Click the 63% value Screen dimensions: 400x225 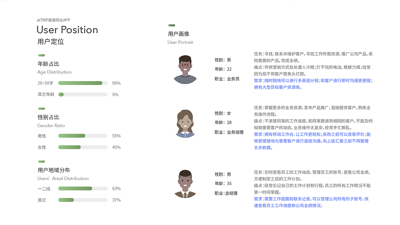click(x=117, y=188)
